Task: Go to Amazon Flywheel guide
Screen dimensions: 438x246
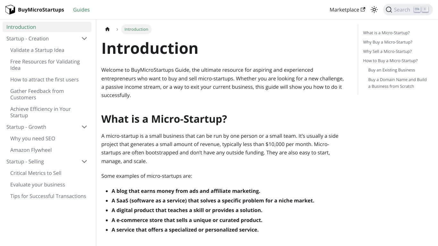Action: coord(31,150)
